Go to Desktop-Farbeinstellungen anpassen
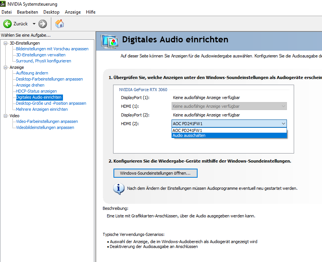Screen dimensions: 322x262 coord(49,79)
